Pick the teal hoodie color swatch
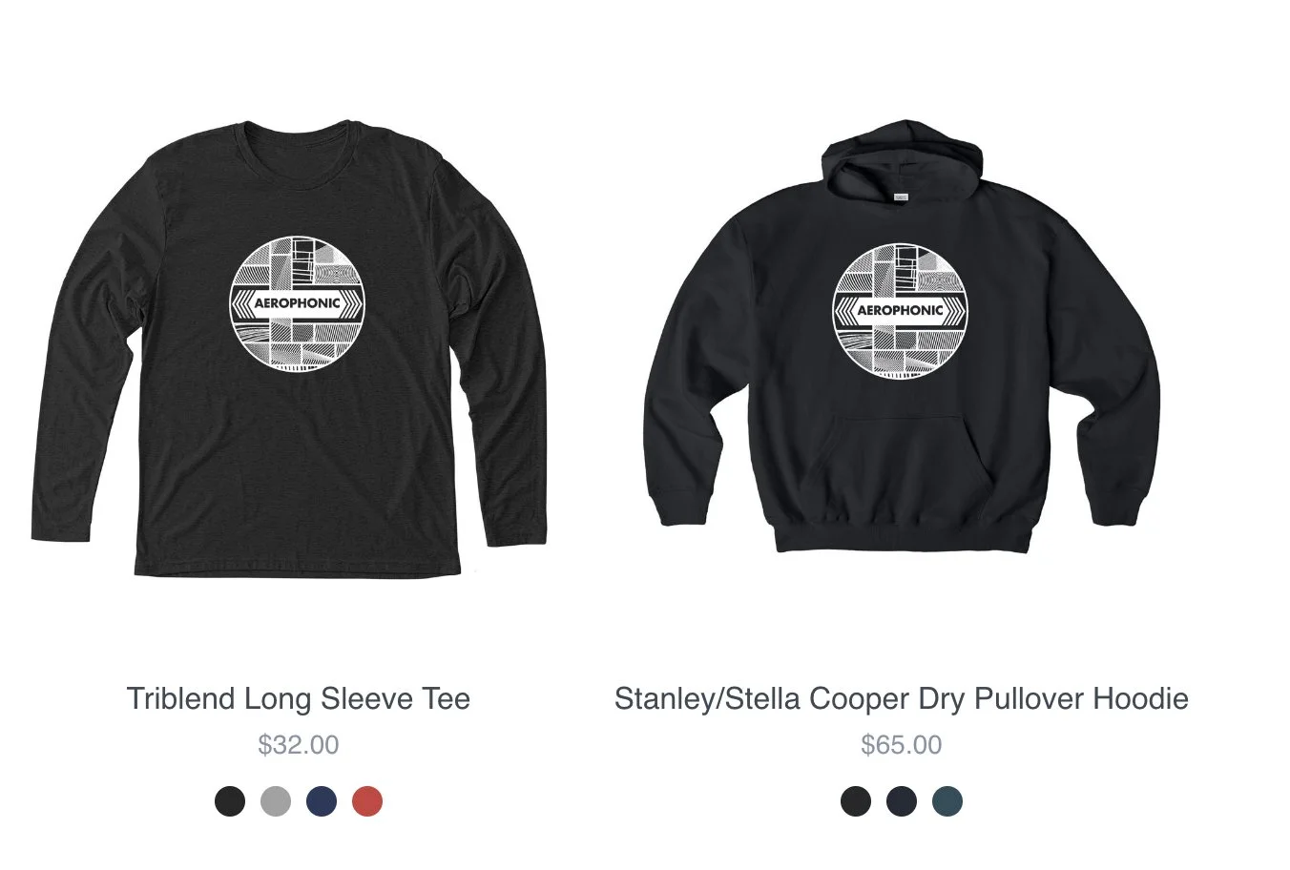The width and height of the screenshot is (1290, 870). pos(947,801)
